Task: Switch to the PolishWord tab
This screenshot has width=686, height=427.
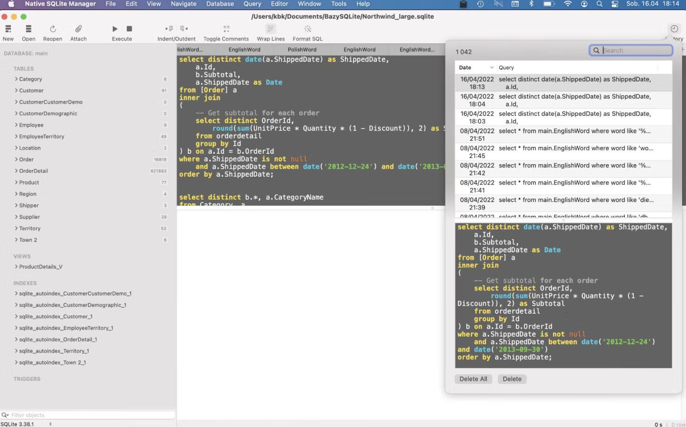Action: click(302, 50)
